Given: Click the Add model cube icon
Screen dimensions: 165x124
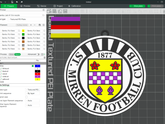Looking at the screenshot, I should pos(49,11).
